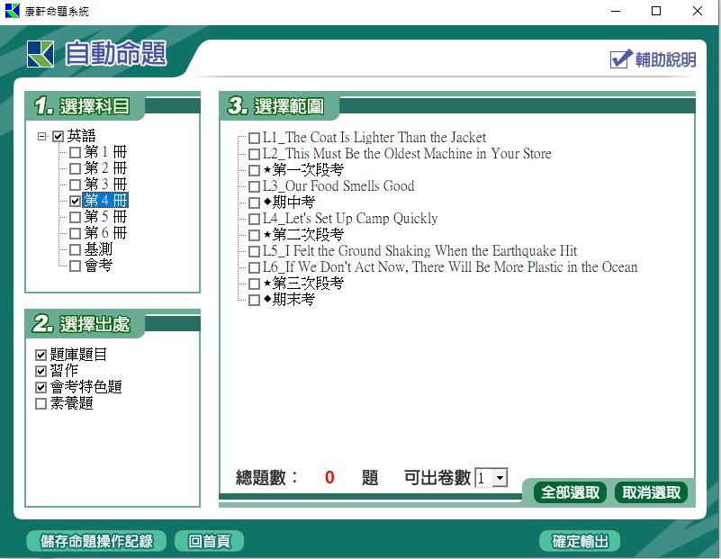
Task: Click the green K logo beside 自動命題
Action: coord(41,55)
